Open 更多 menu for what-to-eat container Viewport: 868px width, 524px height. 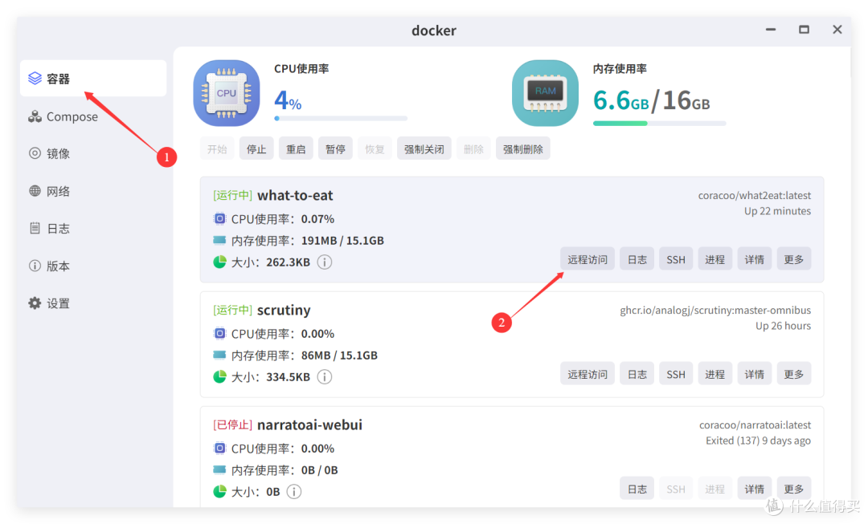[x=794, y=258]
